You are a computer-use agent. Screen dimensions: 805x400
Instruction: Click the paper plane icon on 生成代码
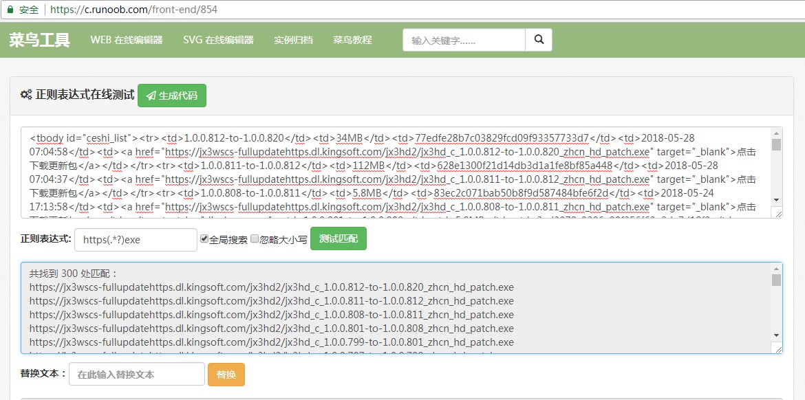(x=151, y=96)
